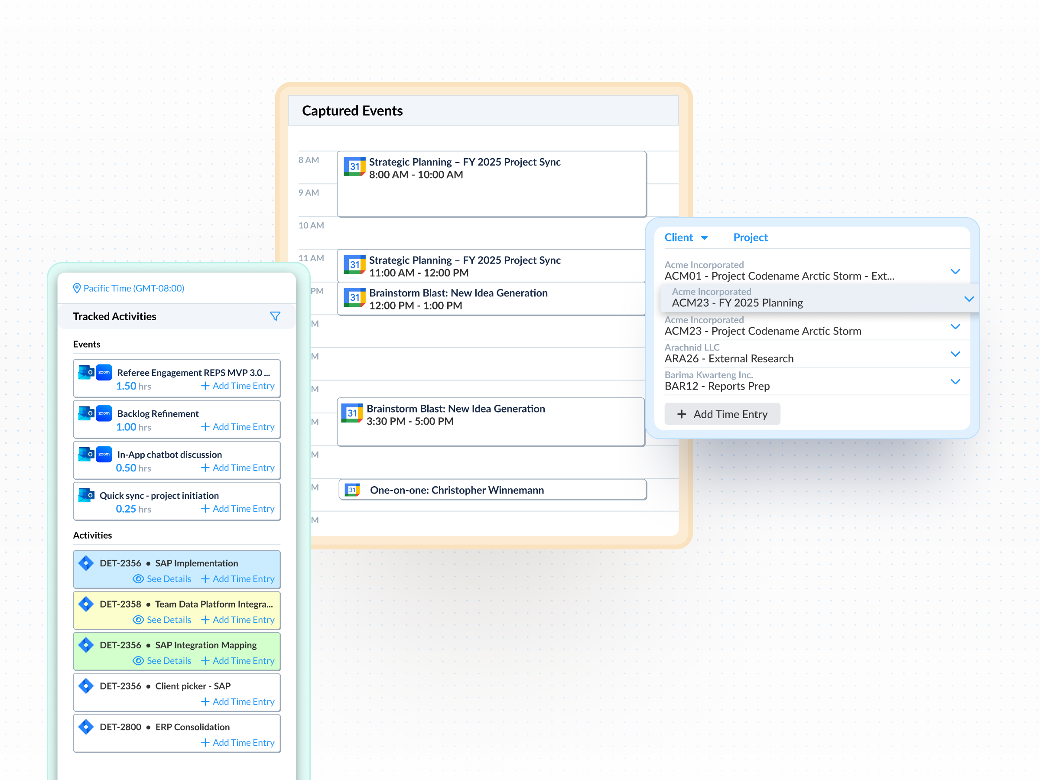Expand the ACM23 - FY 2025 Planning chevron
Viewport: 1040px width, 780px height.
click(968, 299)
